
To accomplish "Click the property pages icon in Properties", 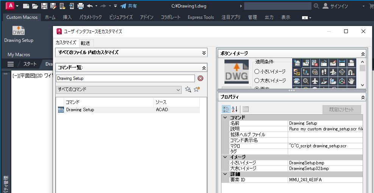I will pyautogui.click(x=245, y=109).
